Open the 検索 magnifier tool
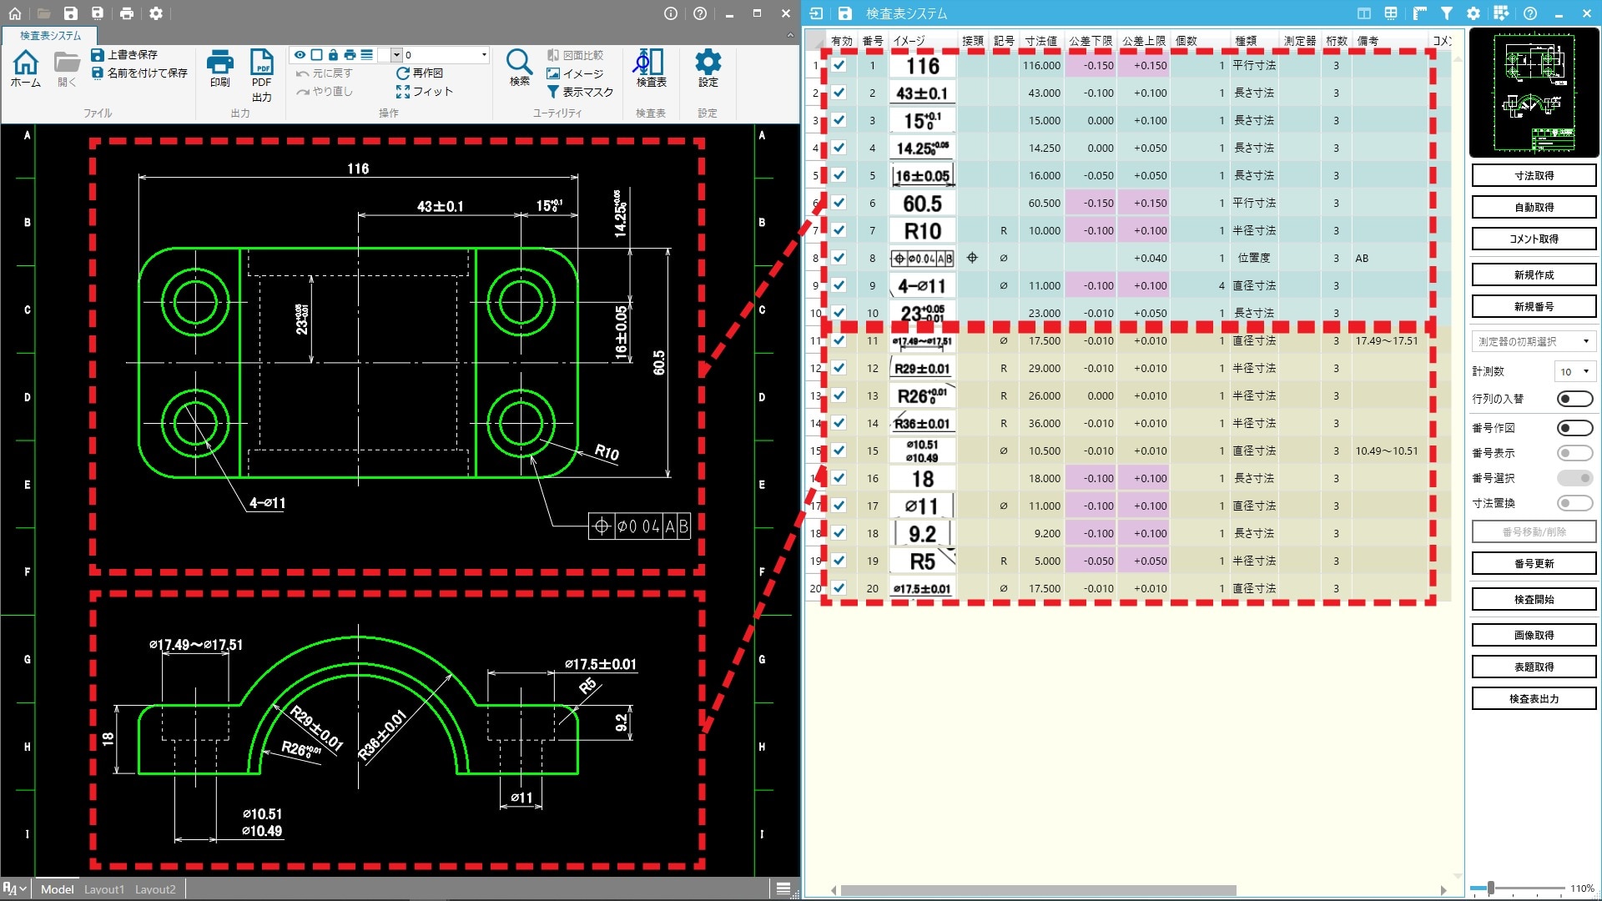The width and height of the screenshot is (1602, 901). (x=519, y=62)
